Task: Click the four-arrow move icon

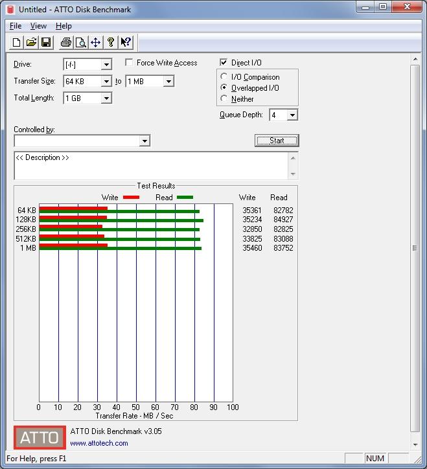Action: [95, 42]
